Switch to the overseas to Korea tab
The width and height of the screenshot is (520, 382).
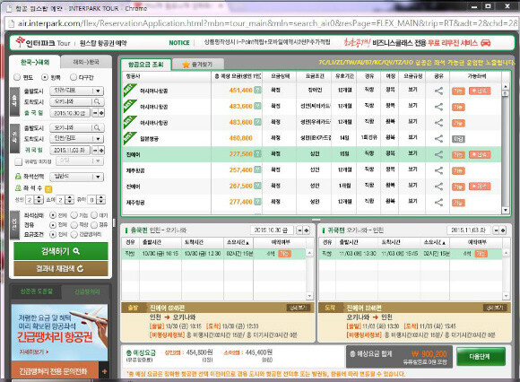(x=86, y=62)
